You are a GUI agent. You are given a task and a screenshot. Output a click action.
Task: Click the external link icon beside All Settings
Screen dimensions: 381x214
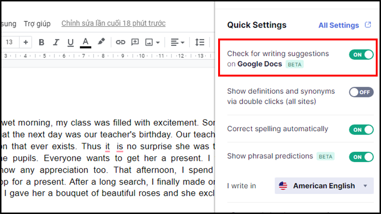coord(368,25)
